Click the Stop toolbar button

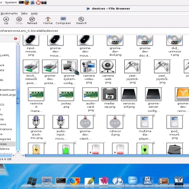click(19, 21)
